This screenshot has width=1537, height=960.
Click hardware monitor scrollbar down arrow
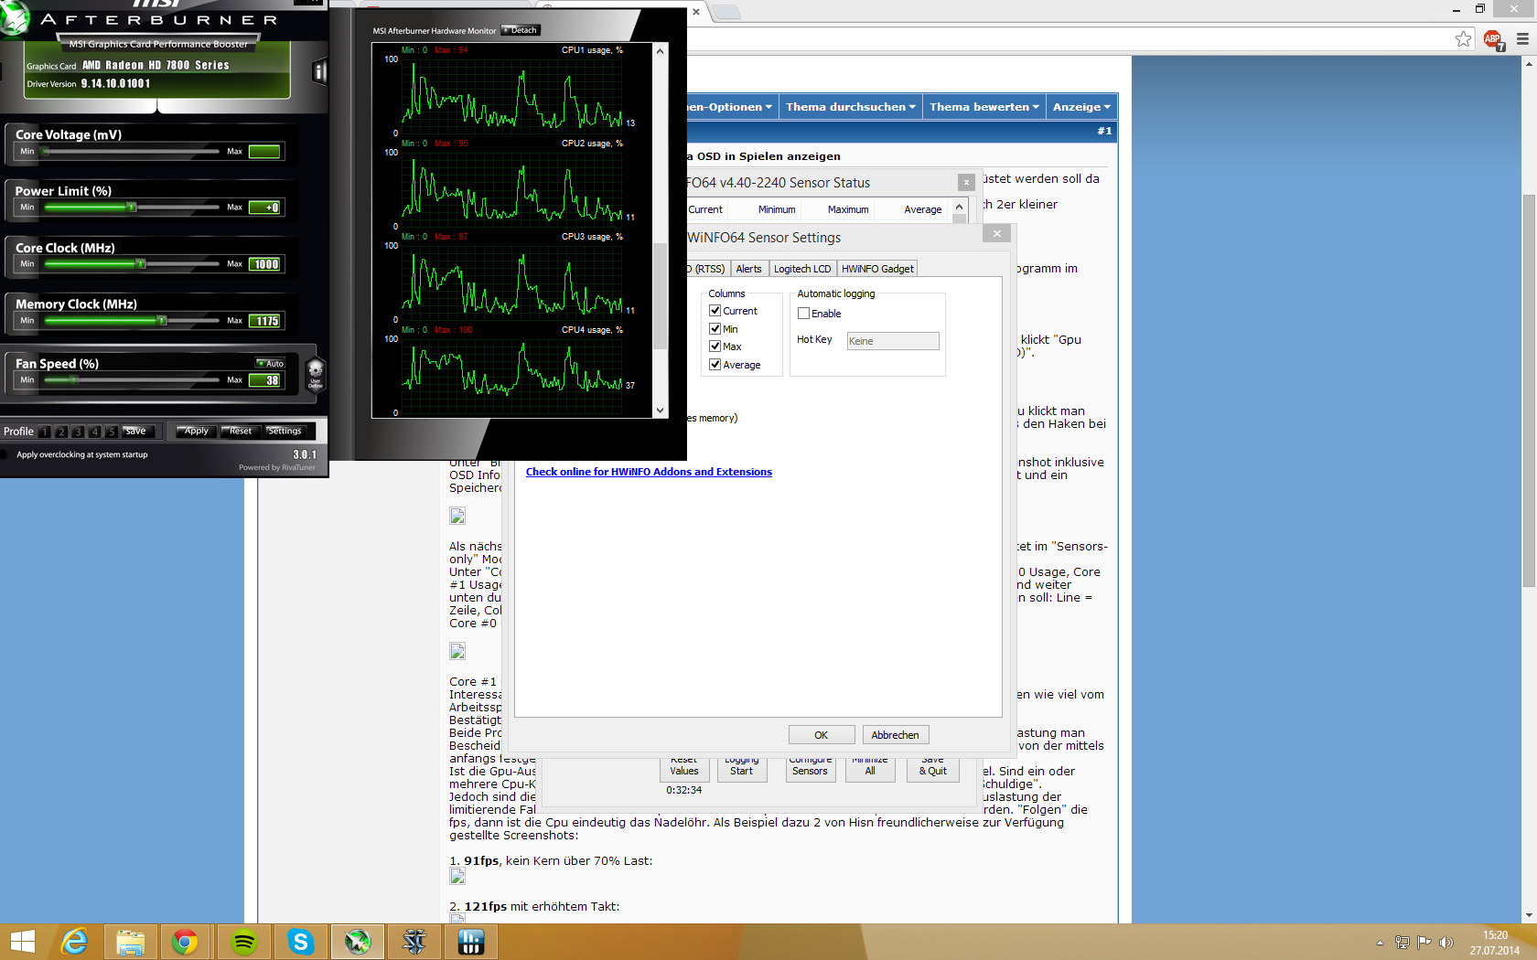pyautogui.click(x=661, y=411)
